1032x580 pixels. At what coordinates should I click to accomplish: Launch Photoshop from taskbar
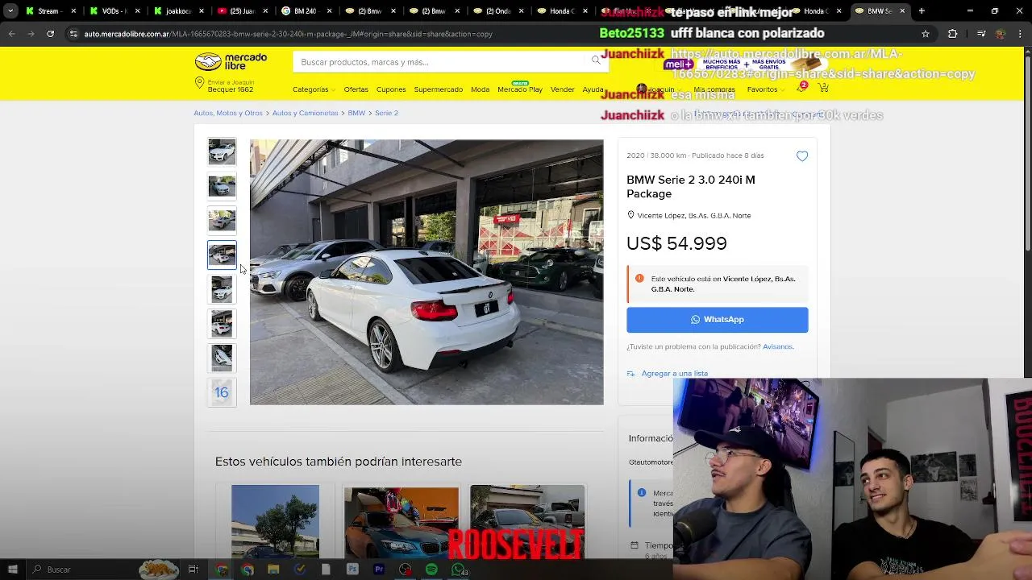coord(352,570)
